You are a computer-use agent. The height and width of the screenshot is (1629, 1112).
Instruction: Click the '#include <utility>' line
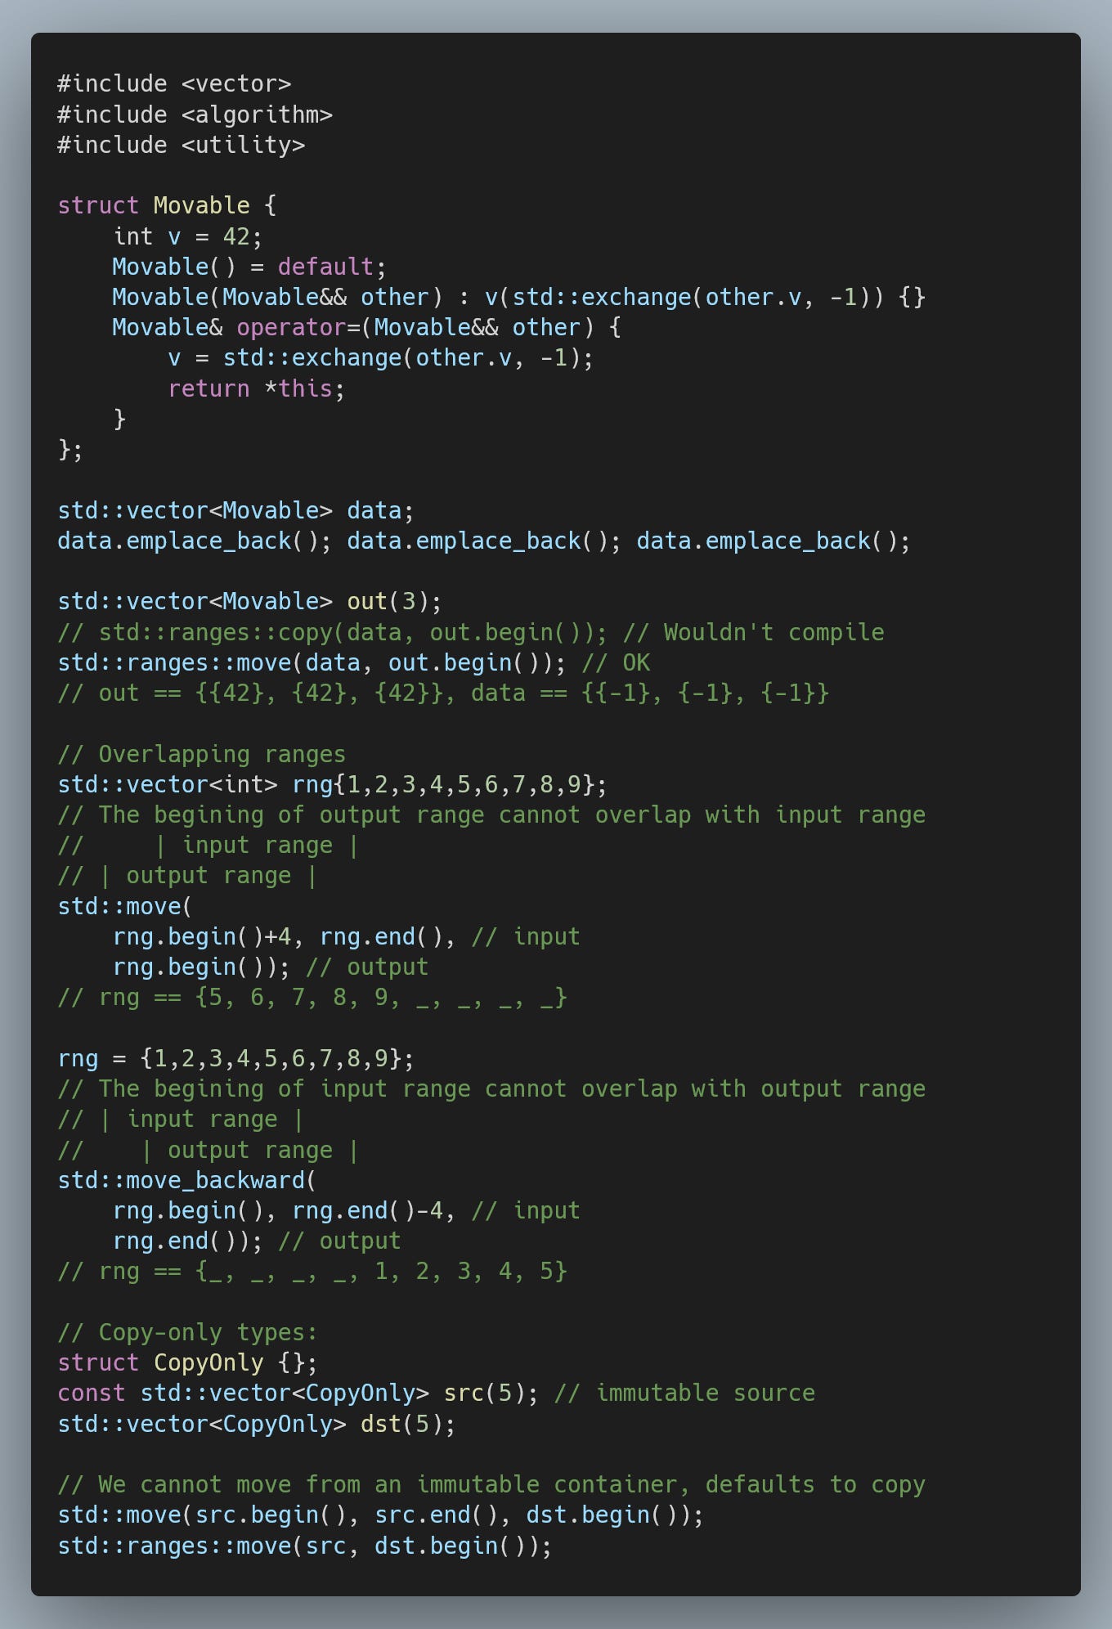click(181, 145)
